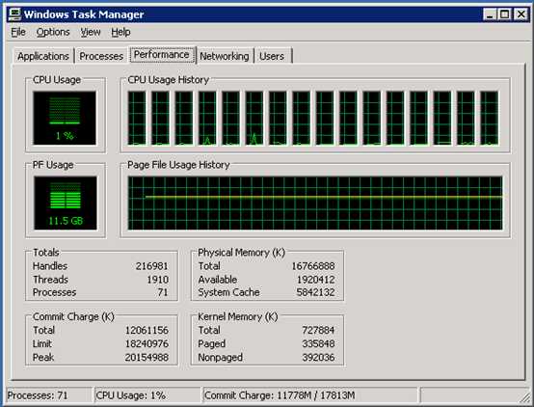Viewport: 534px width, 407px height.
Task: Switch to the Applications tab
Action: point(43,56)
